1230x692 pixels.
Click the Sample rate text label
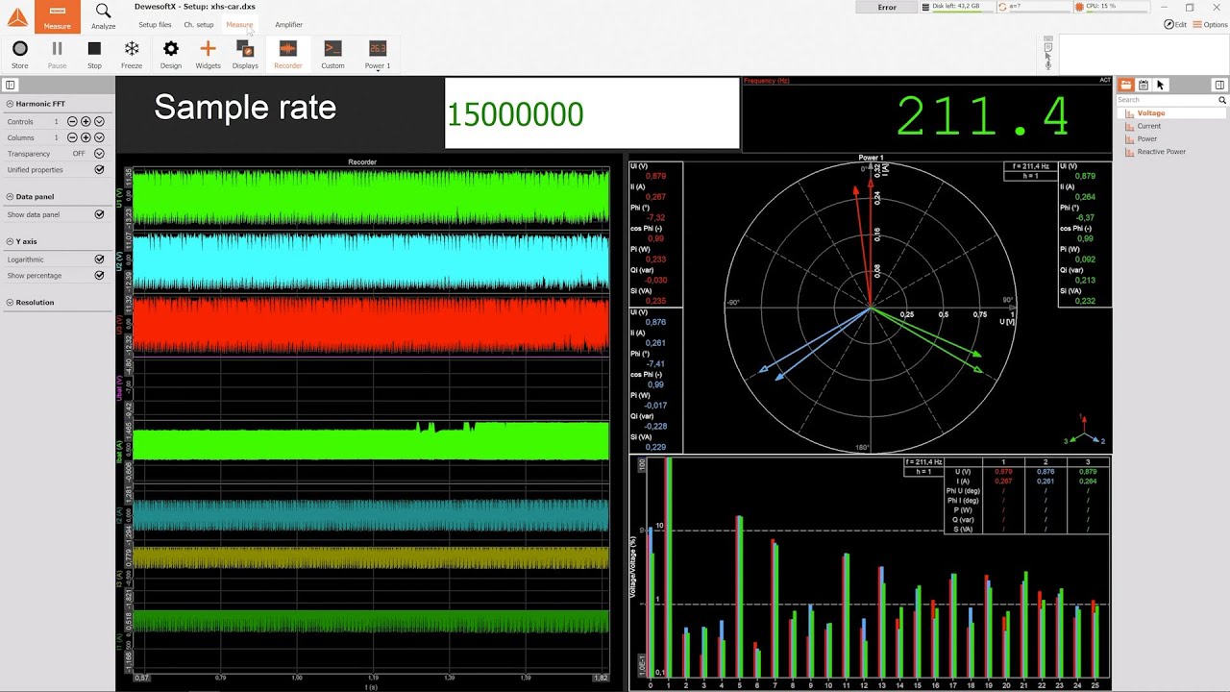[245, 108]
